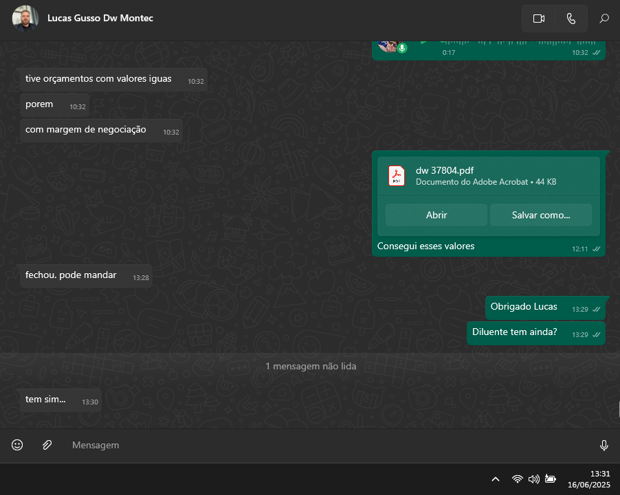Click the "fechou. pode mandar" message
Image resolution: width=620 pixels, height=495 pixels.
point(71,275)
